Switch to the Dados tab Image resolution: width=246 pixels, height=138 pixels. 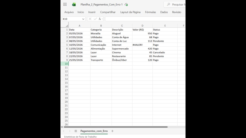click(x=164, y=12)
